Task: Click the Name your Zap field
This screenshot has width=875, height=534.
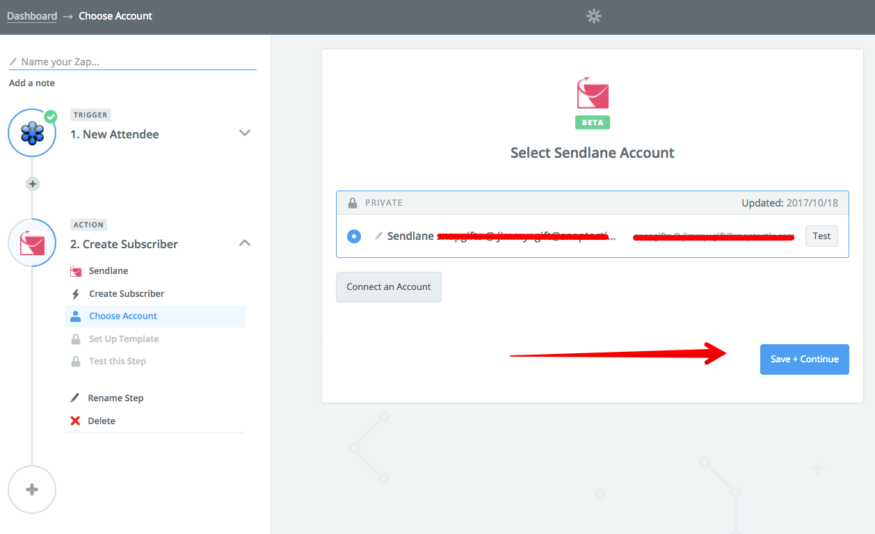Action: pos(133,62)
